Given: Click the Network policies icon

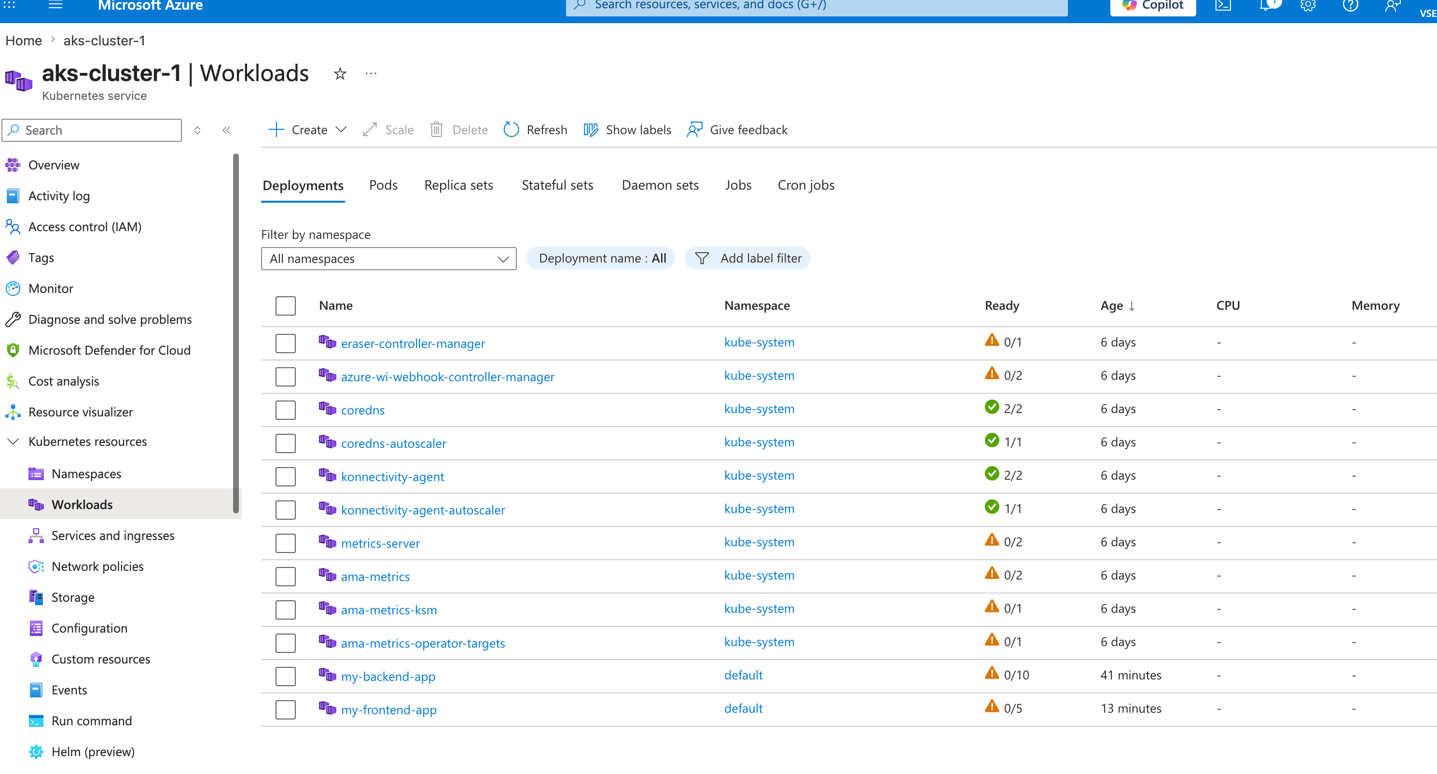Looking at the screenshot, I should pos(36,567).
